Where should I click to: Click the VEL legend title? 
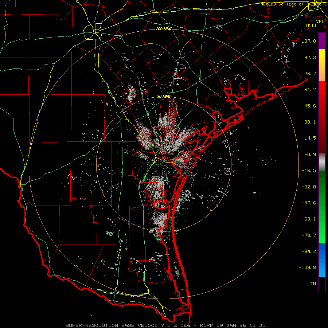pos(320,22)
